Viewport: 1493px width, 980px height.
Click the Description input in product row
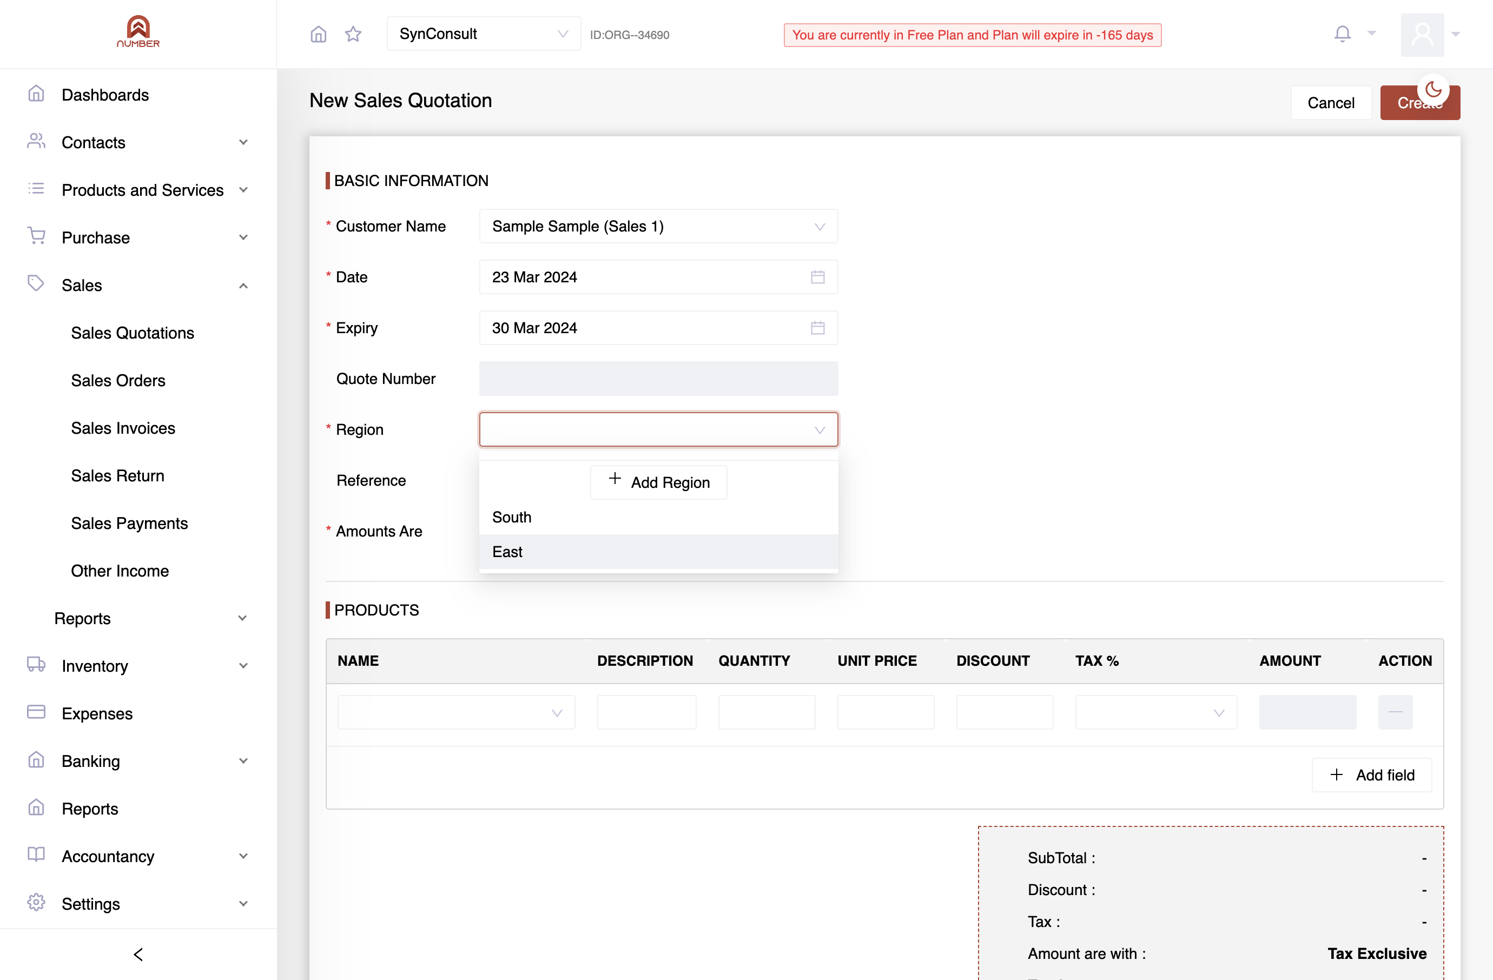pyautogui.click(x=646, y=712)
